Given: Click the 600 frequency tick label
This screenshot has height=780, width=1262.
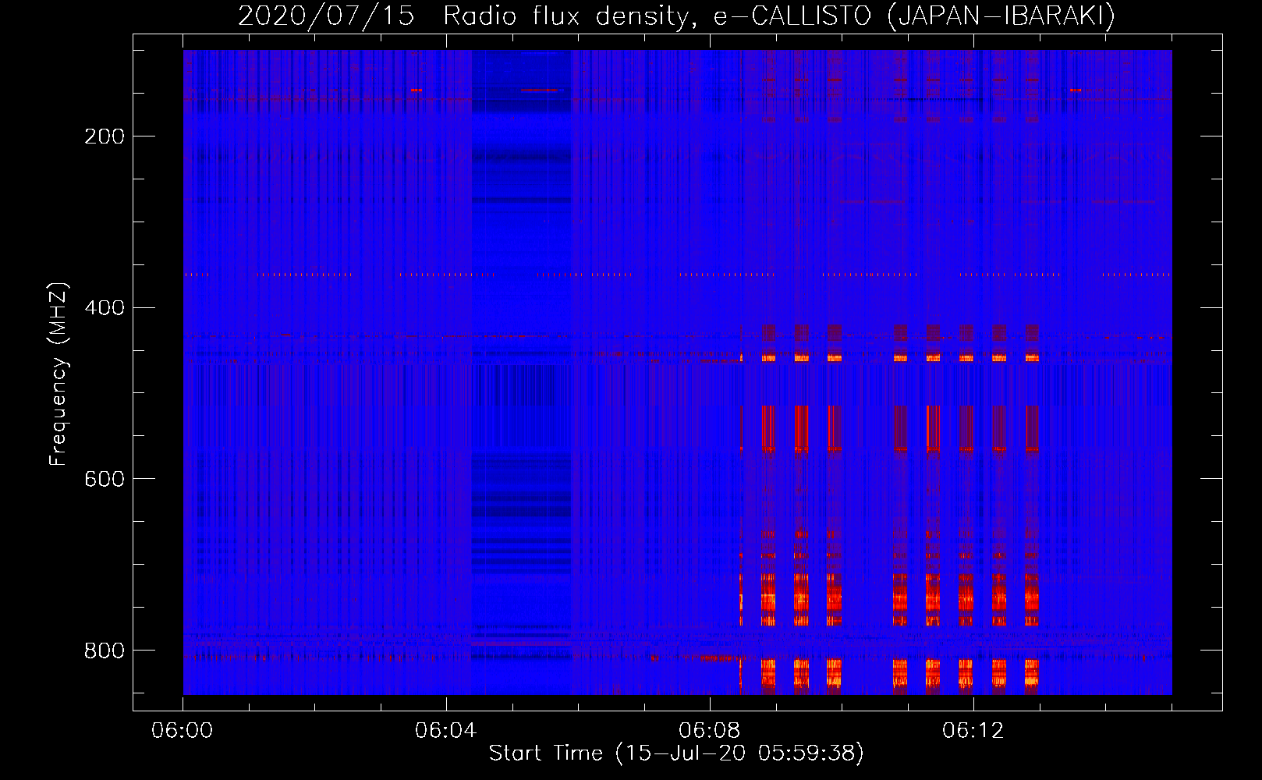Looking at the screenshot, I should [x=104, y=479].
